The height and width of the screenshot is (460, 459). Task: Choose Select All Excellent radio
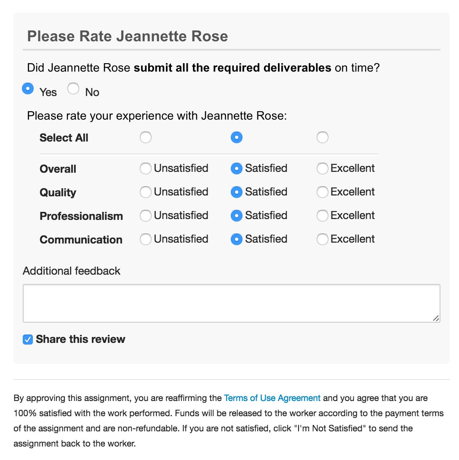tap(323, 137)
